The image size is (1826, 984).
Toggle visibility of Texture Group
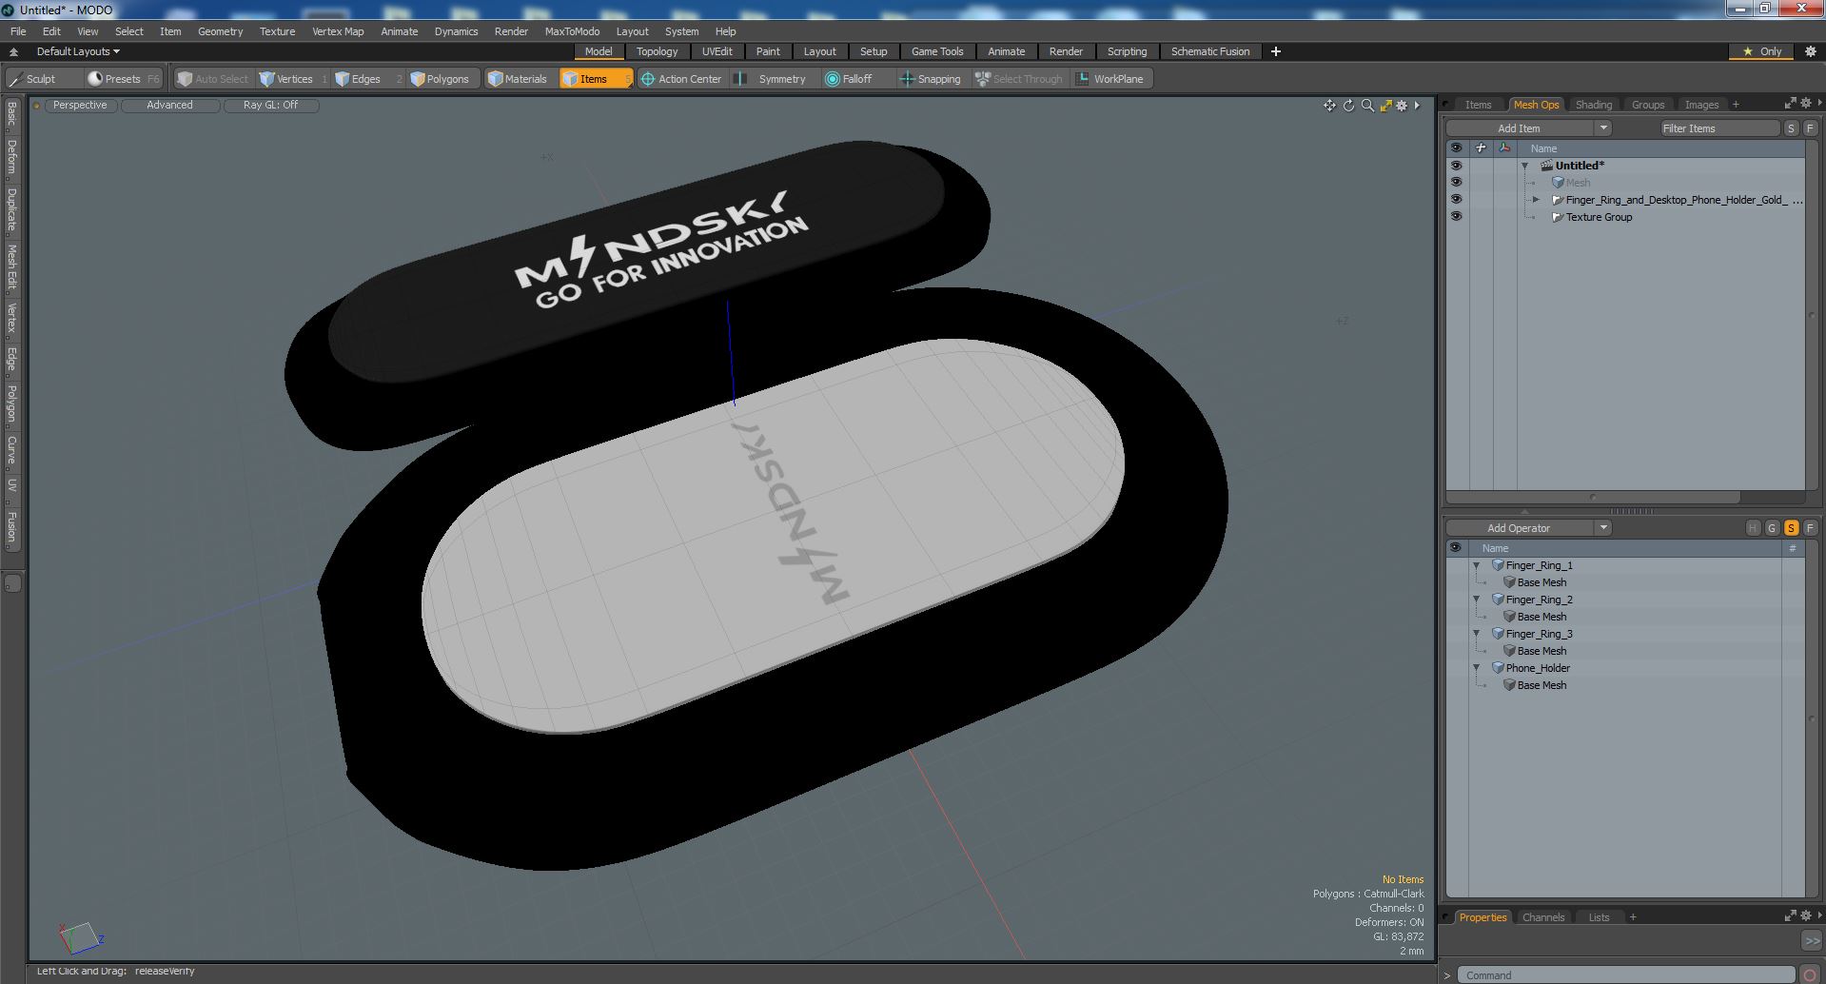1456,217
